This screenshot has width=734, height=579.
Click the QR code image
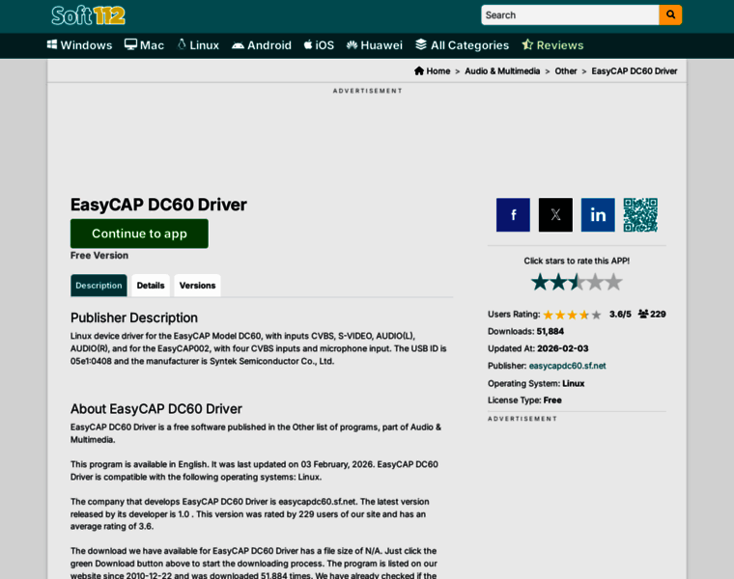640,214
